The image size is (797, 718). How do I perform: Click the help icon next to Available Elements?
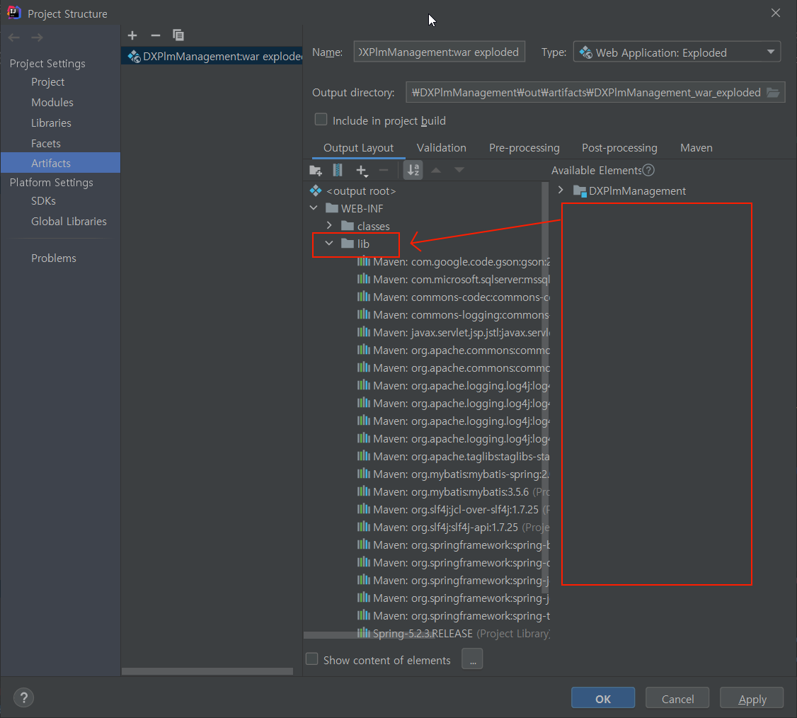coord(648,171)
